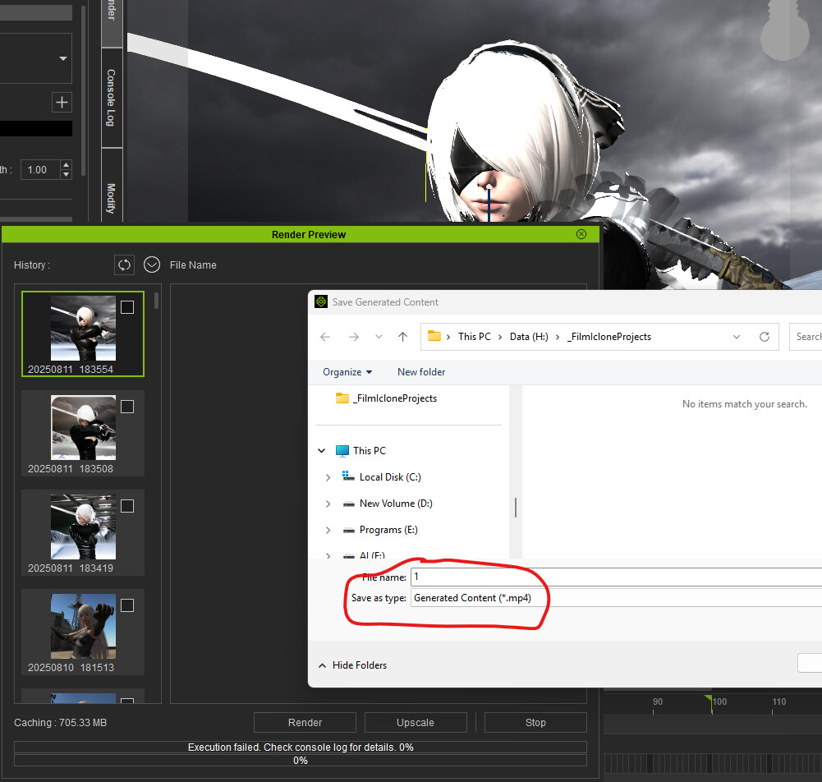Select thumbnail 20250811 183508
This screenshot has width=822, height=782.
tap(83, 427)
